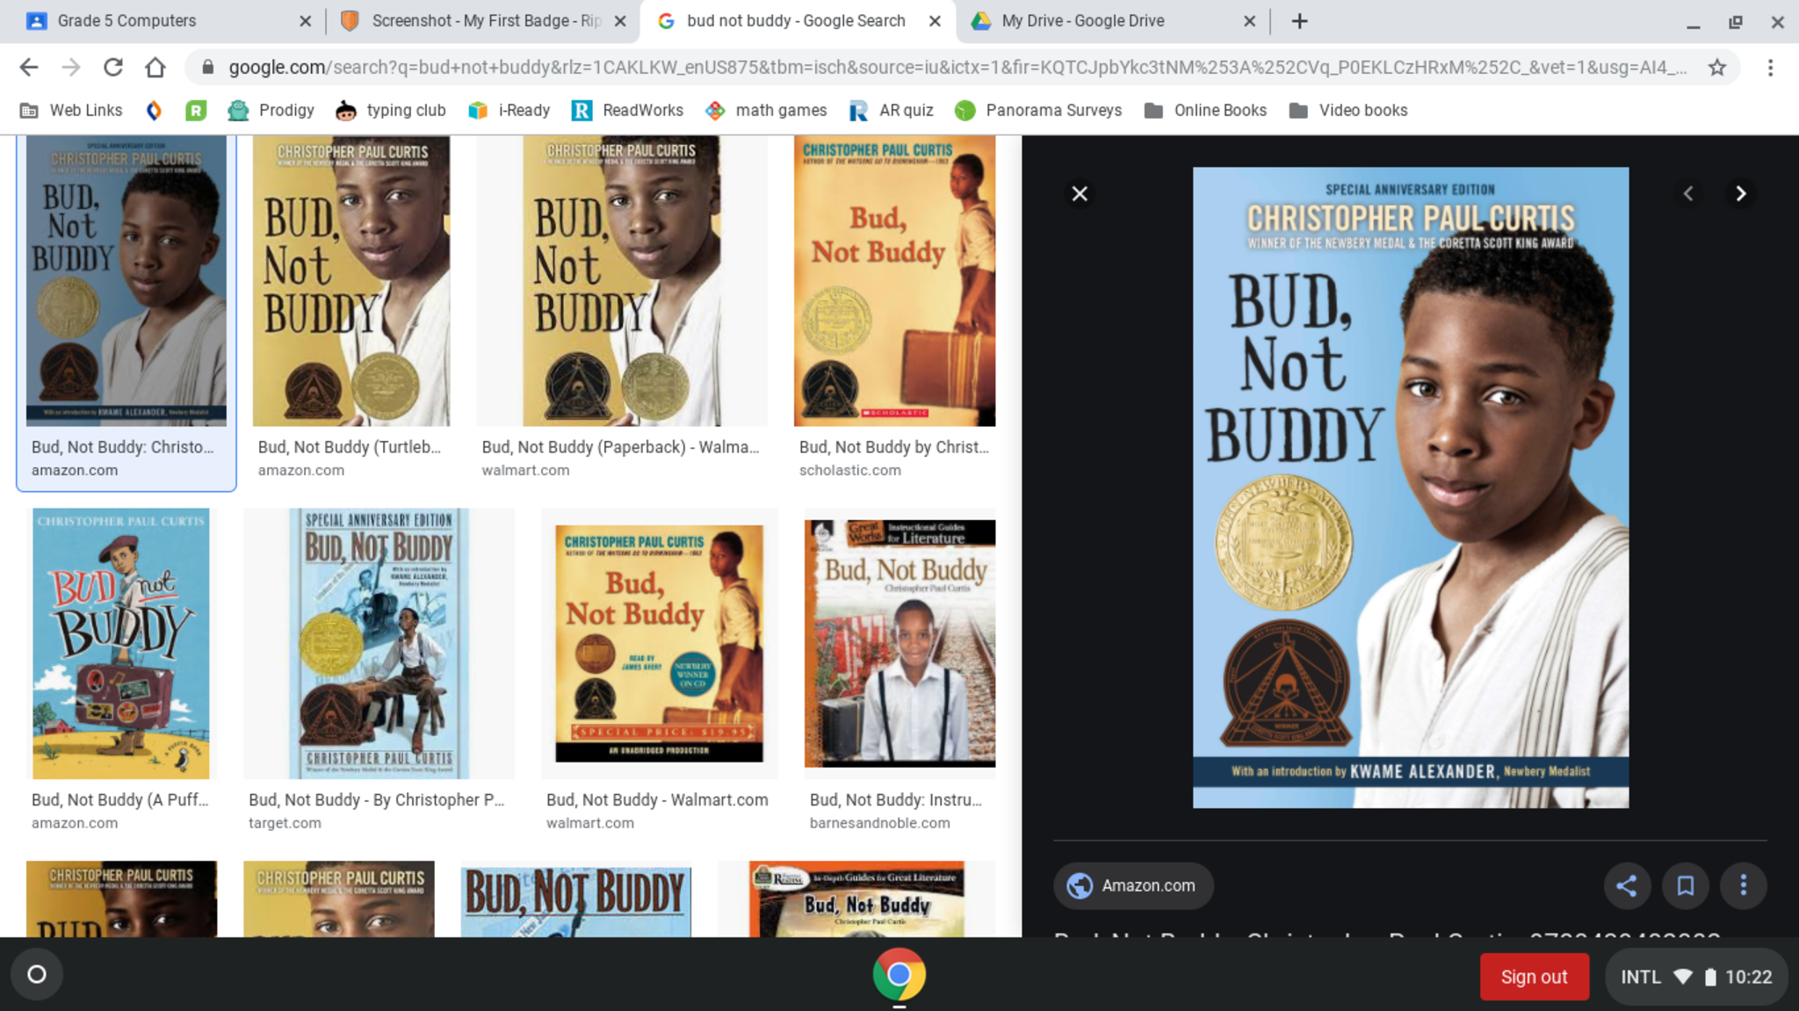
Task: Visit the Amazon.com source link
Action: click(1133, 885)
